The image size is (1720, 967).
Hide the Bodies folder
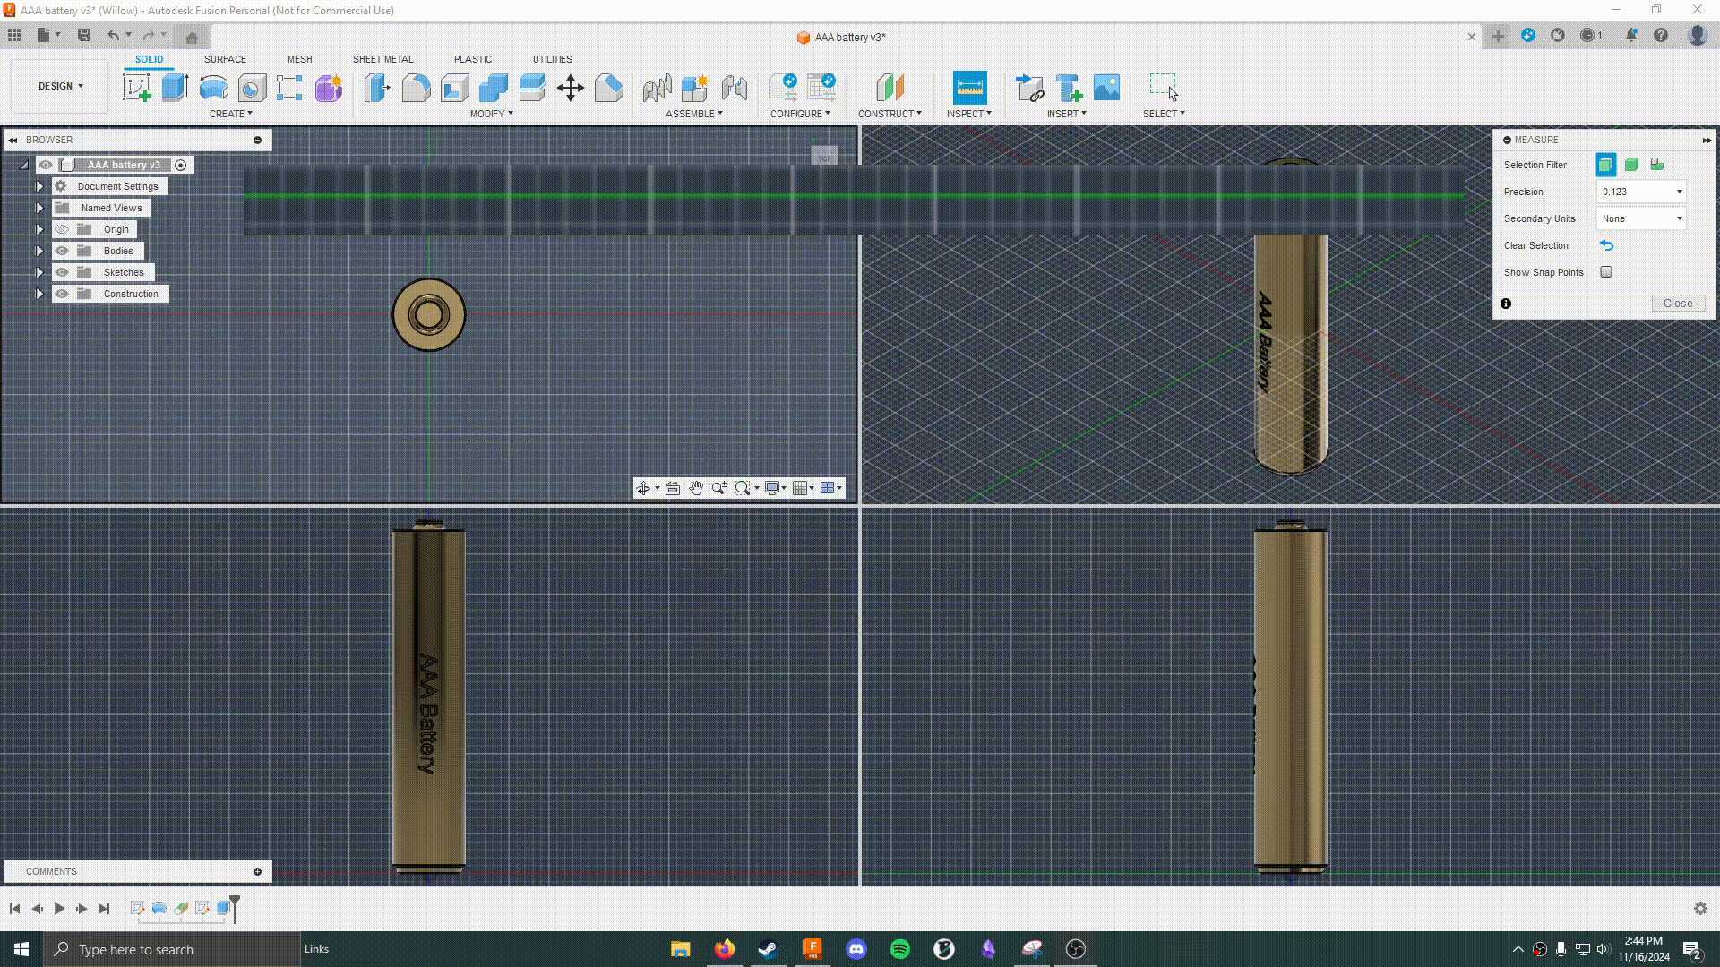click(x=62, y=251)
